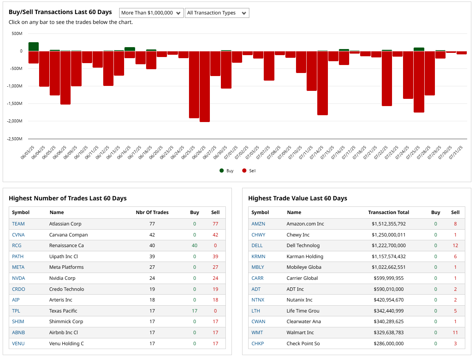474x357 pixels.
Task: Select the 'Renaissance Ca' name cell
Action: 66,246
